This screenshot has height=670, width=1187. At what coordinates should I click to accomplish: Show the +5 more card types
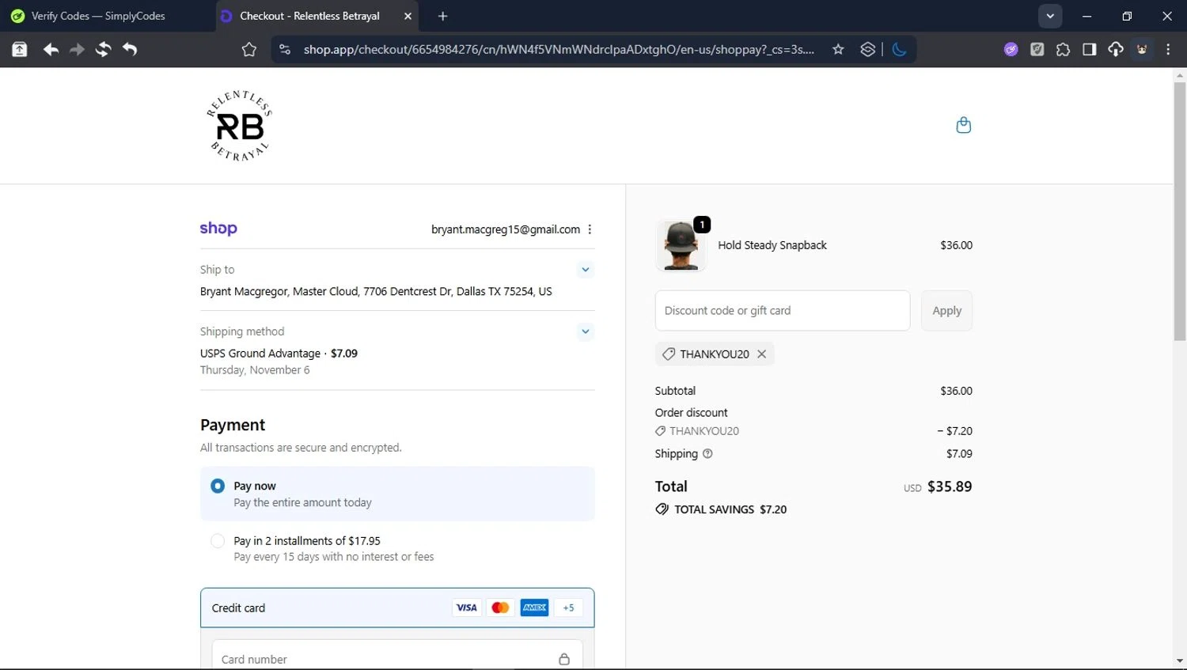point(568,608)
